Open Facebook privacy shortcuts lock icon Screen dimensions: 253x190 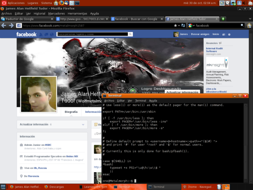point(224,34)
